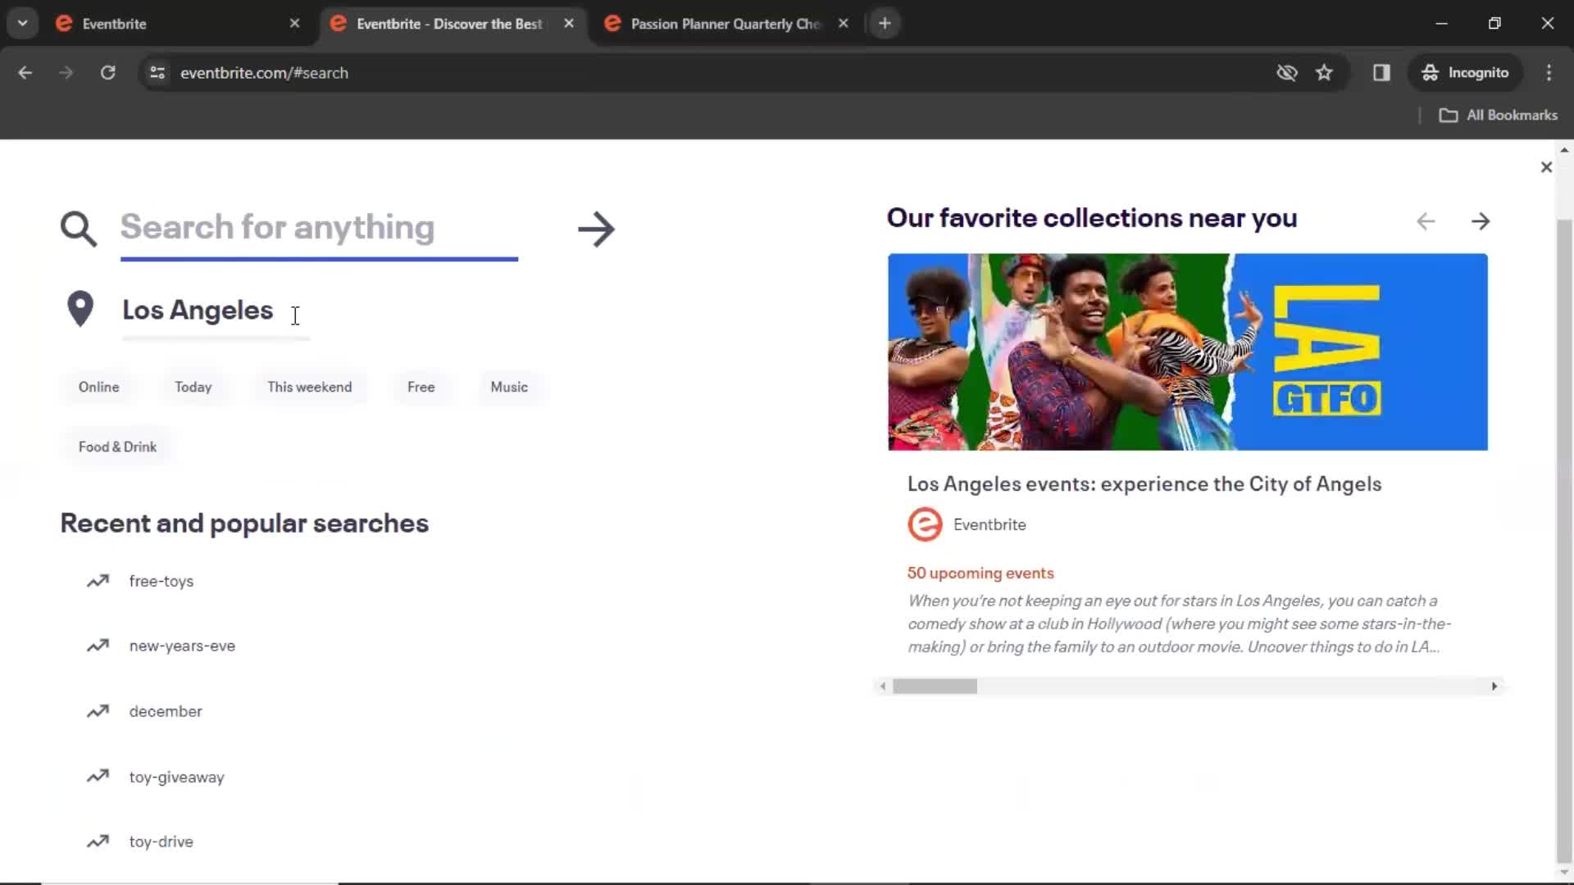Open Los Angeles events collection title

(1144, 483)
